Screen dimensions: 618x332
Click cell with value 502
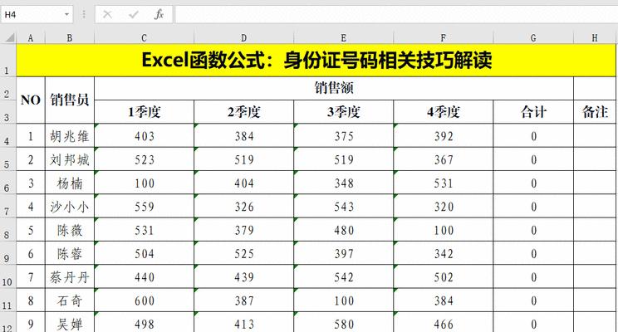(443, 277)
